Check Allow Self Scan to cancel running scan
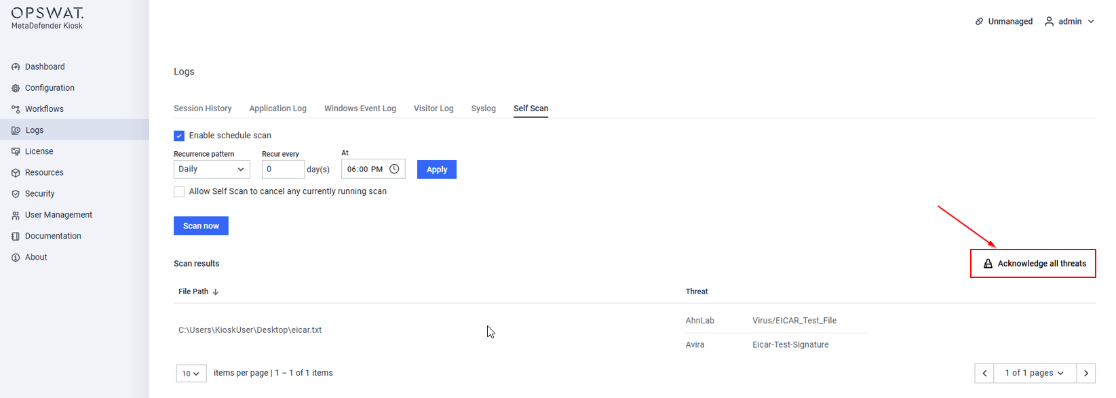1116x398 pixels. click(x=179, y=192)
